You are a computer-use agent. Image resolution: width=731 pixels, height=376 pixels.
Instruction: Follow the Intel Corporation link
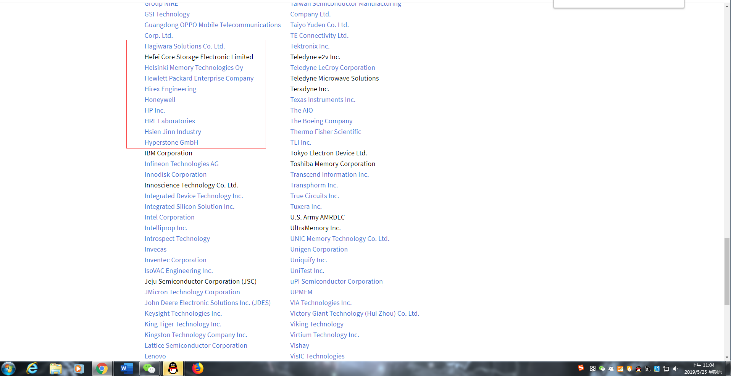[x=169, y=217]
